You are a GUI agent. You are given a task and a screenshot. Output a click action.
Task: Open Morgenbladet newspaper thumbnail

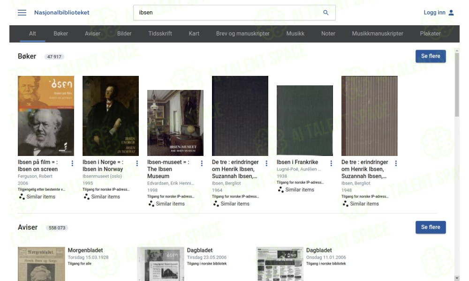point(41,264)
